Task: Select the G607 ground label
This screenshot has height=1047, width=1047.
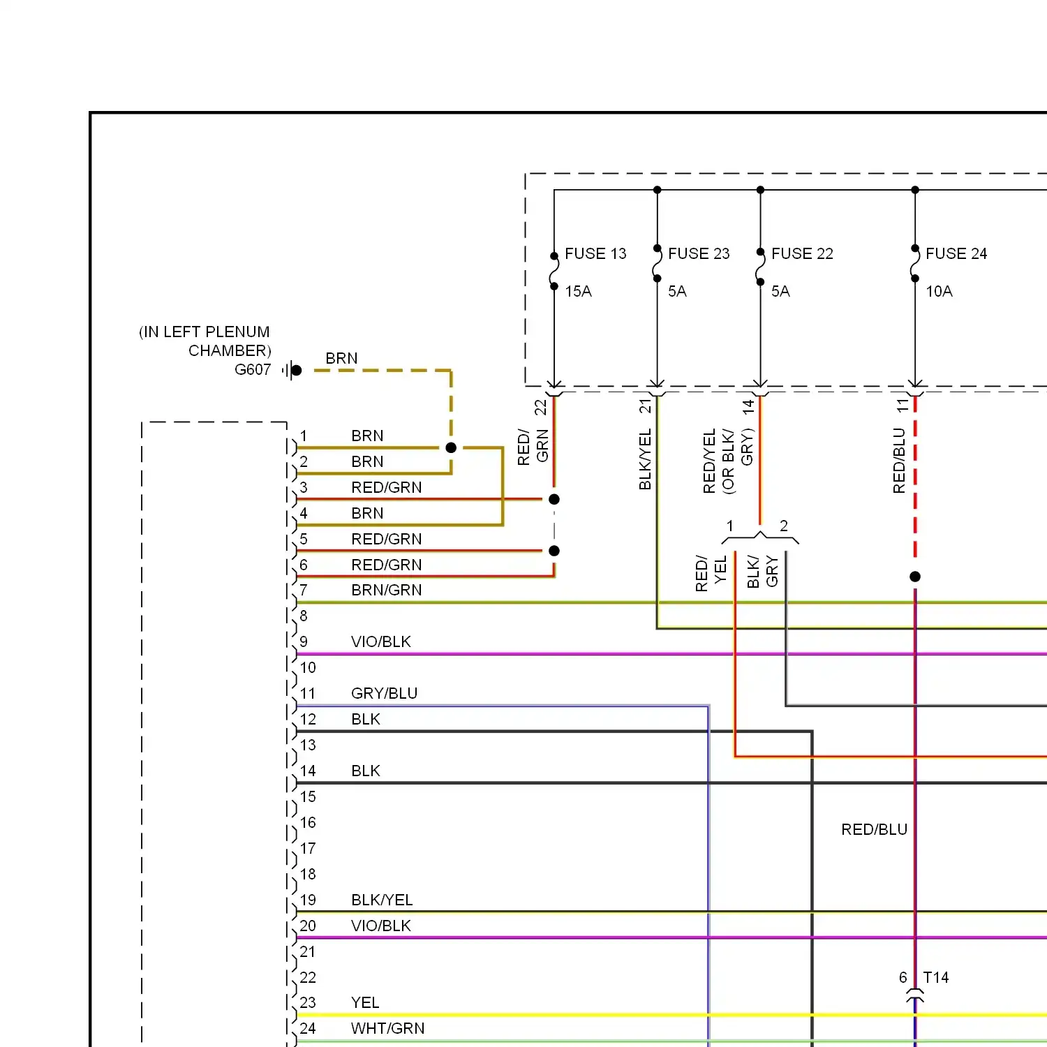Action: [253, 370]
